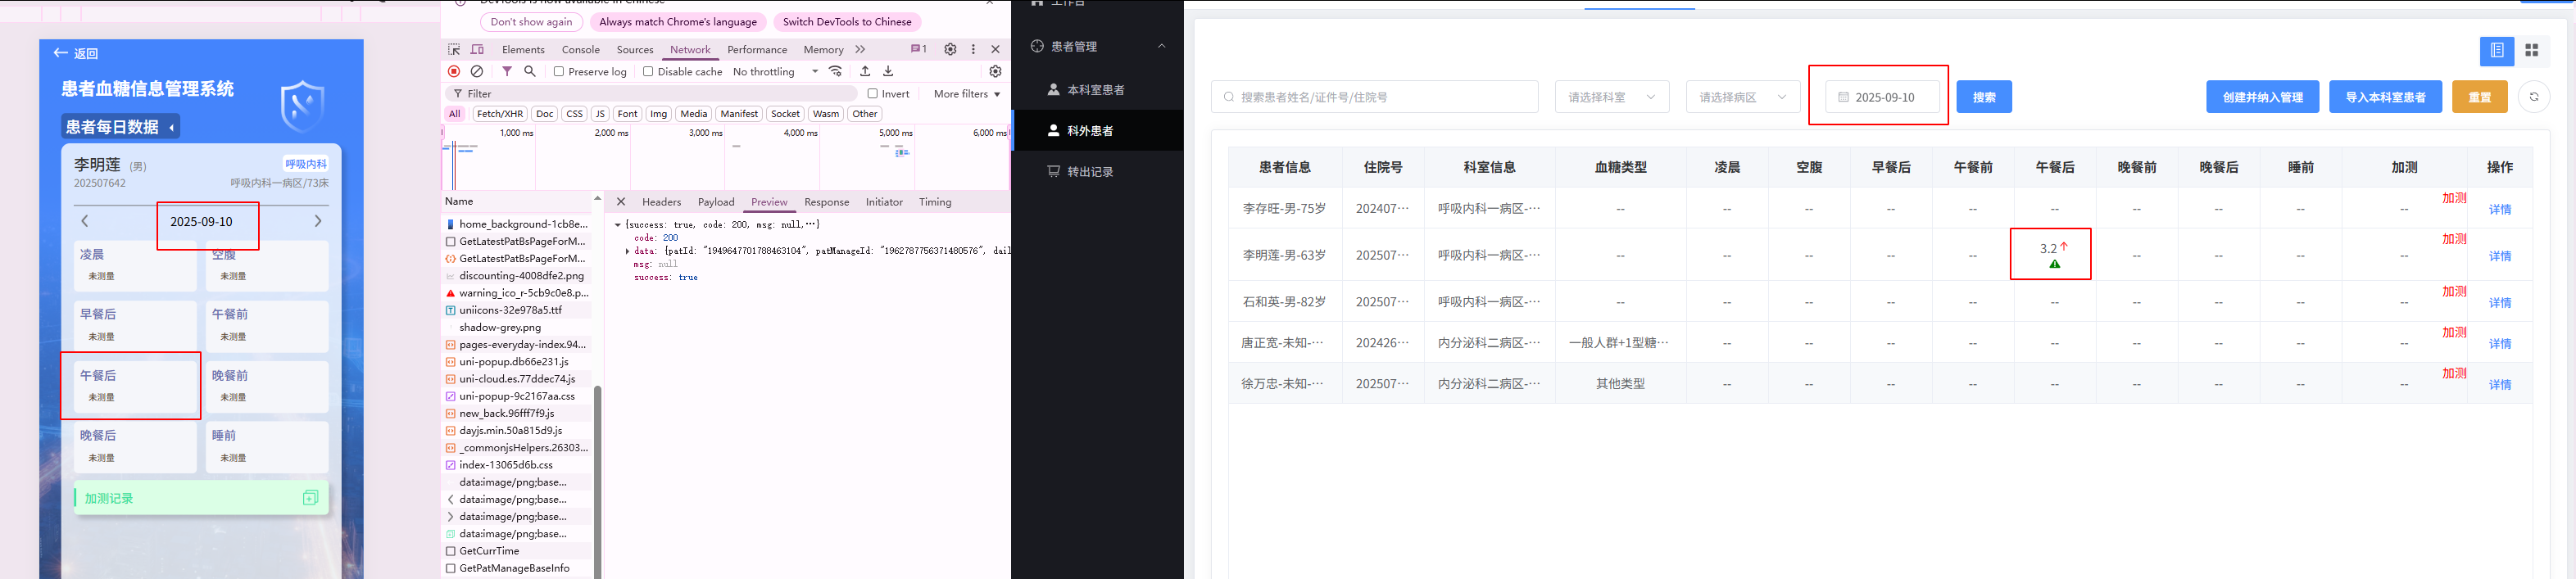Click the 创建并纳入管理 button
The height and width of the screenshot is (579, 2576).
coord(2263,97)
